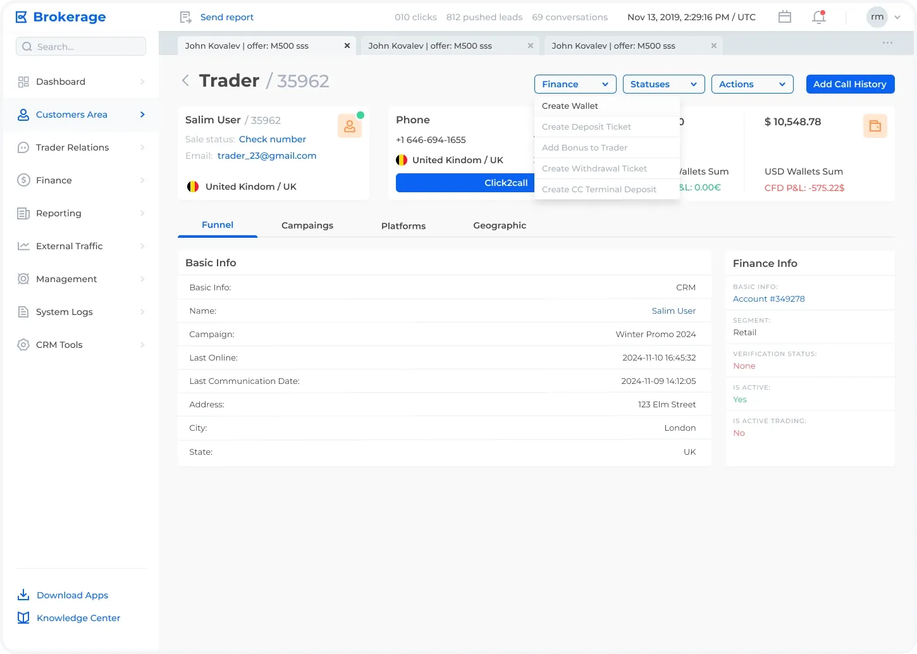Open the Statuses dropdown
The image size is (917, 654).
664,84
